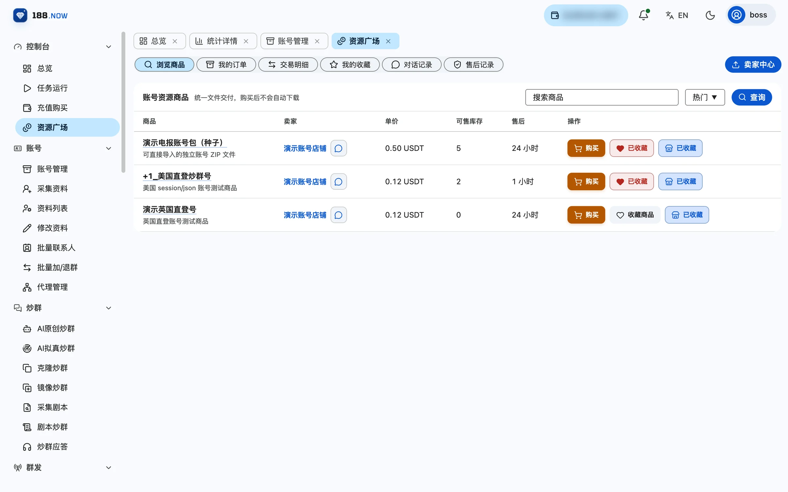The image size is (788, 492).
Task: Buy 演示英国直登号 with 购买 button
Action: 586,215
